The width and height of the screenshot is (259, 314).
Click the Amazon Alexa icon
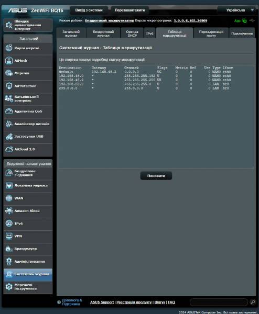pyautogui.click(x=9, y=211)
